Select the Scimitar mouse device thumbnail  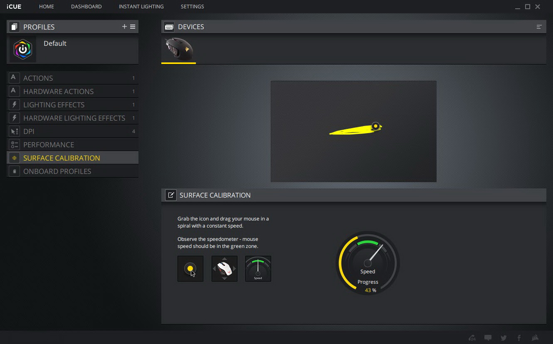coord(178,49)
